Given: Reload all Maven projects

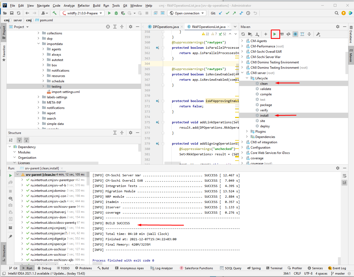Looking at the screenshot, I should pos(243,34).
